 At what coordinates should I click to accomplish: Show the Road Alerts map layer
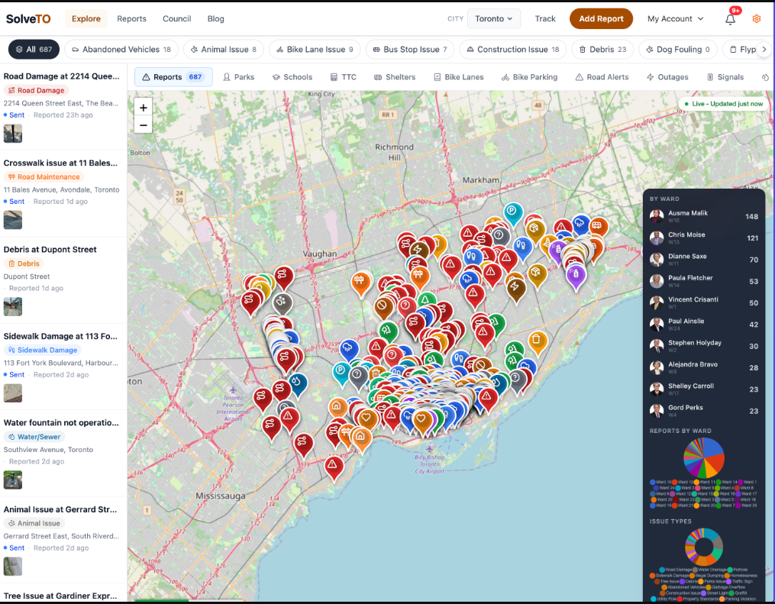[x=602, y=77]
